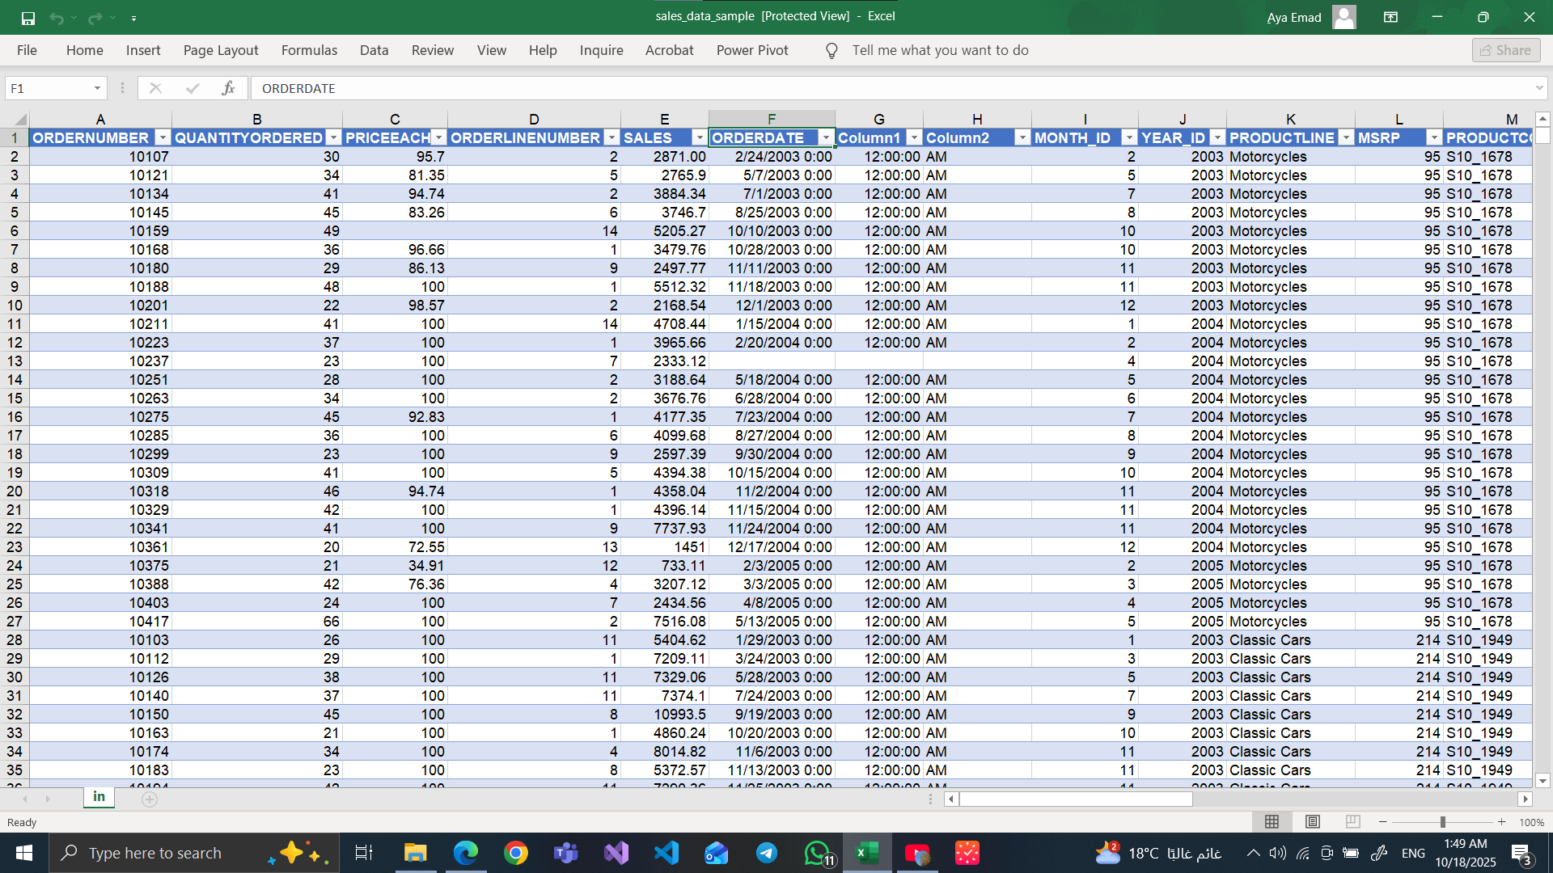The image size is (1553, 873).
Task: Expand the formula bar chevron
Action: click(1538, 88)
